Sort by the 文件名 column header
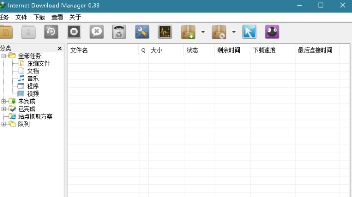This screenshot has height=197, width=352. tap(103, 50)
